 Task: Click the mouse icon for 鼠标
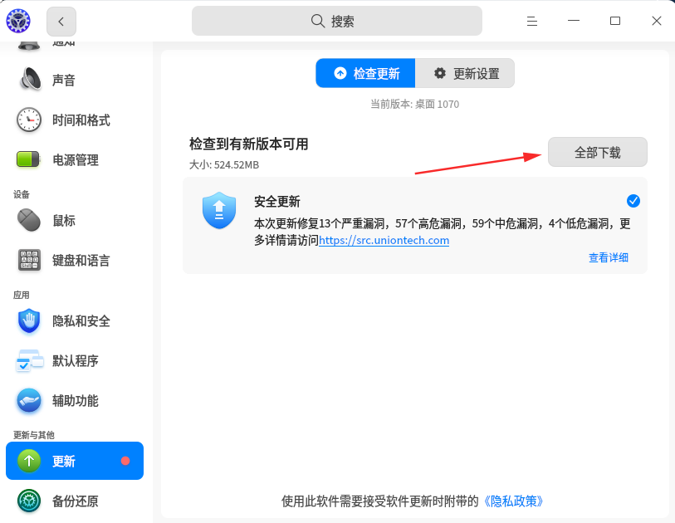(x=29, y=220)
